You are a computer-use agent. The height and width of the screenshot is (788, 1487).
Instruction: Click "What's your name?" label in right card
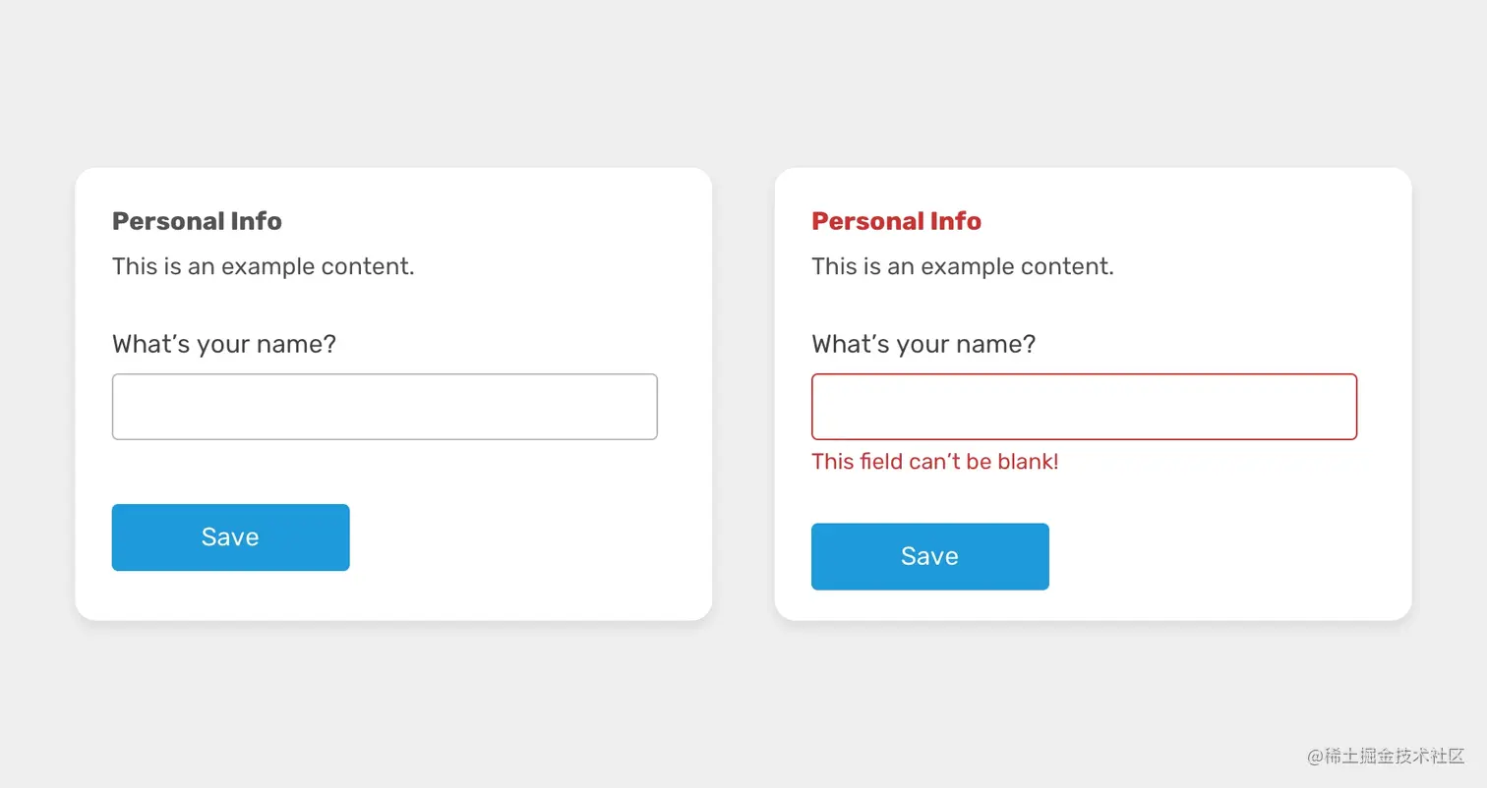[923, 345]
